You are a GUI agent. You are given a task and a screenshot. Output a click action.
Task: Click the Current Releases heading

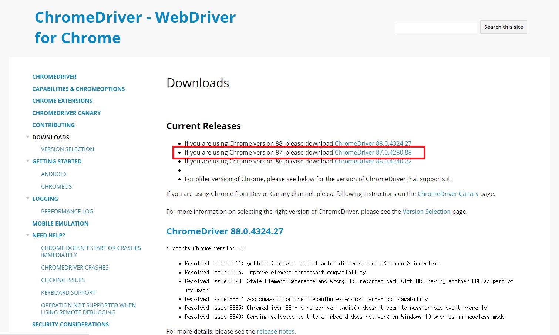[x=203, y=126]
